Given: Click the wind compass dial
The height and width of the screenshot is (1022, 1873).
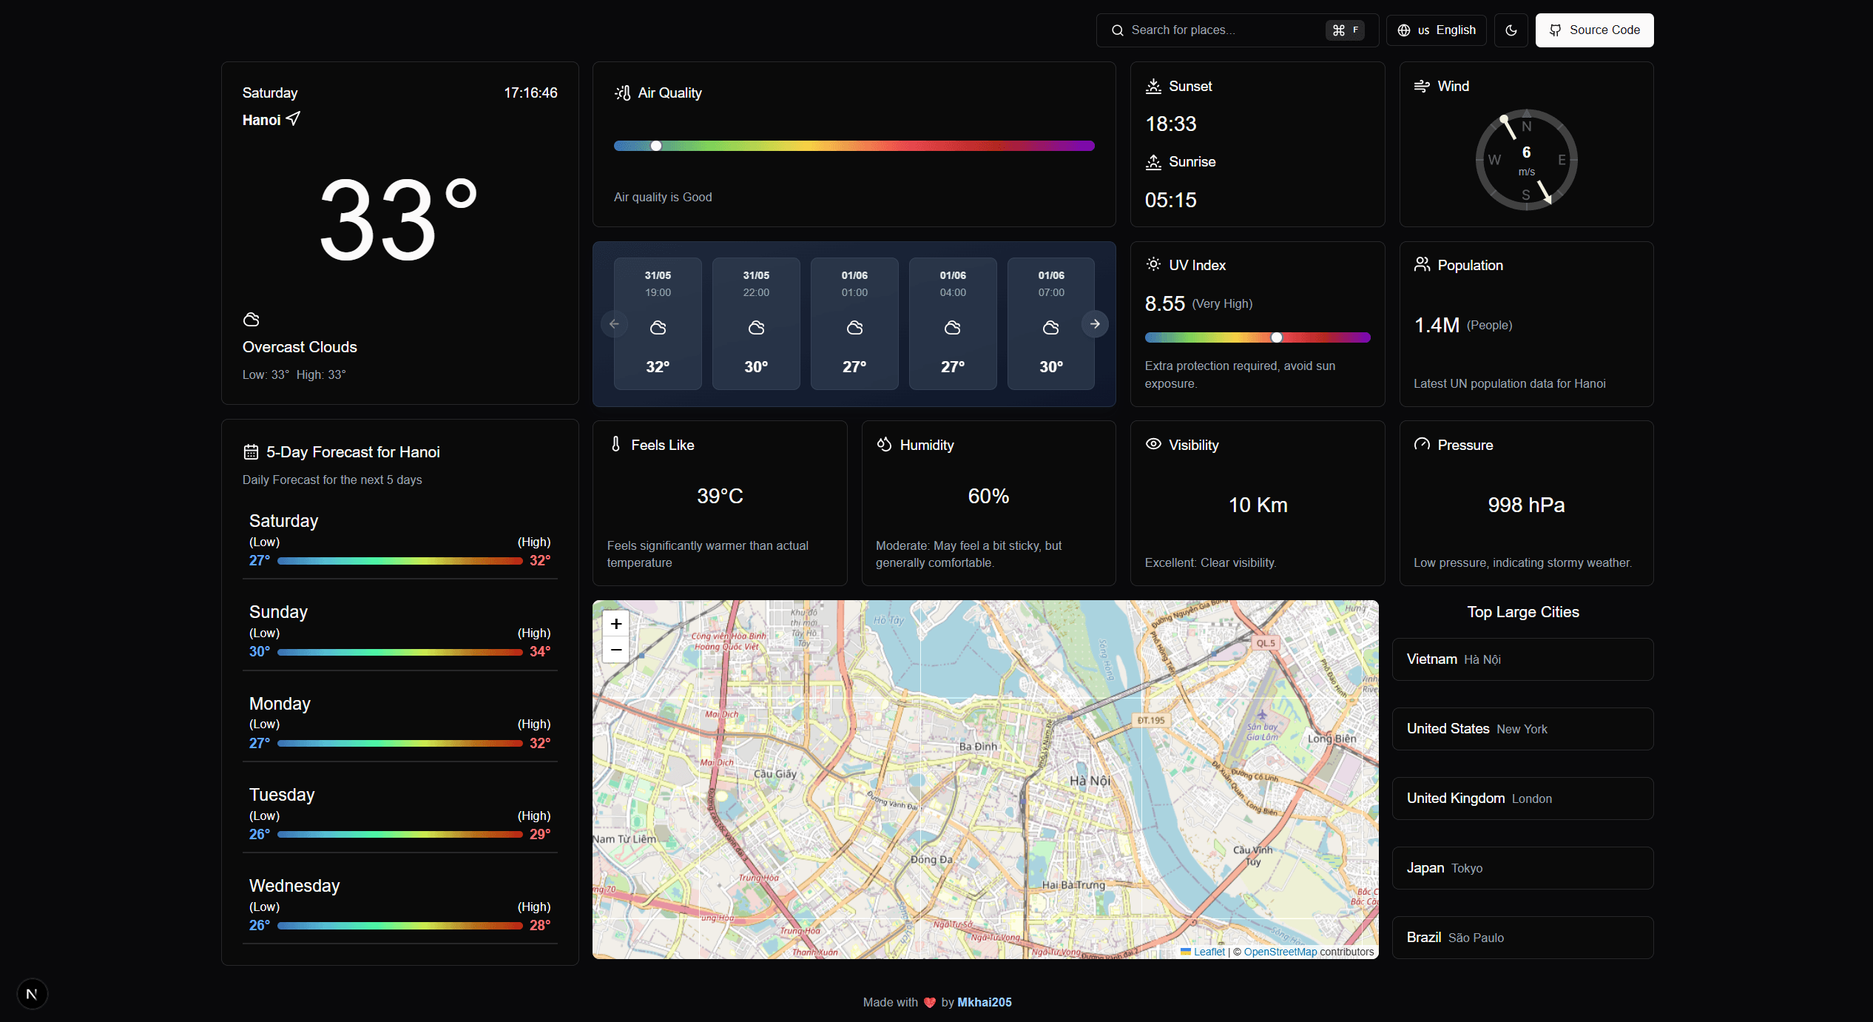Looking at the screenshot, I should coord(1525,159).
